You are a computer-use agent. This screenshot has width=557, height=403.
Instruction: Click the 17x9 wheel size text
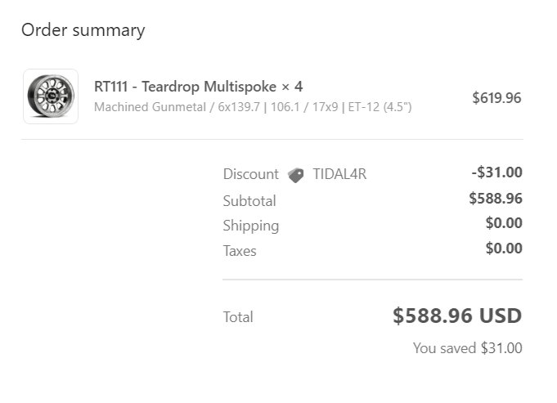pos(325,107)
